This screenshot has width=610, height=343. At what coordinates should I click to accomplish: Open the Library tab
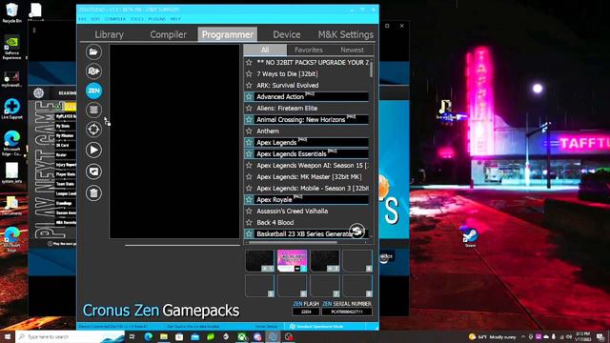click(109, 34)
